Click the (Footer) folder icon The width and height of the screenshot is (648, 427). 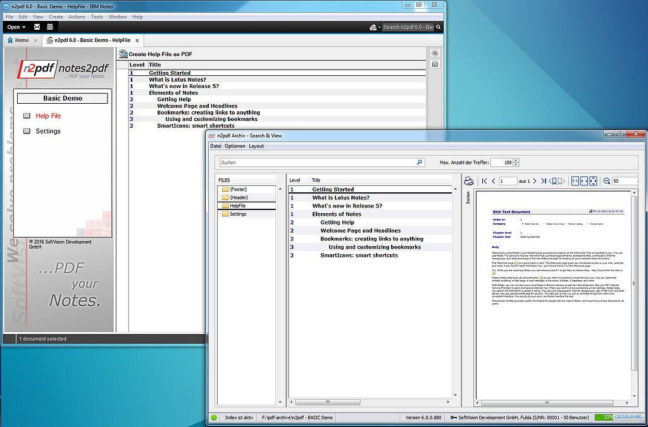tap(225, 189)
